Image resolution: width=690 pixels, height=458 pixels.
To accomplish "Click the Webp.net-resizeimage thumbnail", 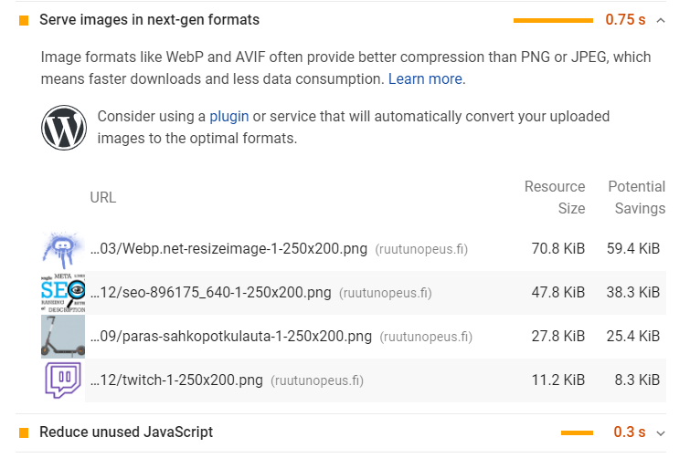I will pyautogui.click(x=63, y=249).
